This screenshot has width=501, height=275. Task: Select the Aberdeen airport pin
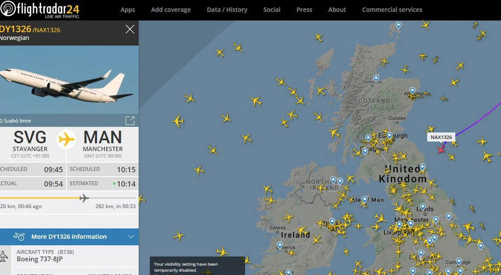412,91
